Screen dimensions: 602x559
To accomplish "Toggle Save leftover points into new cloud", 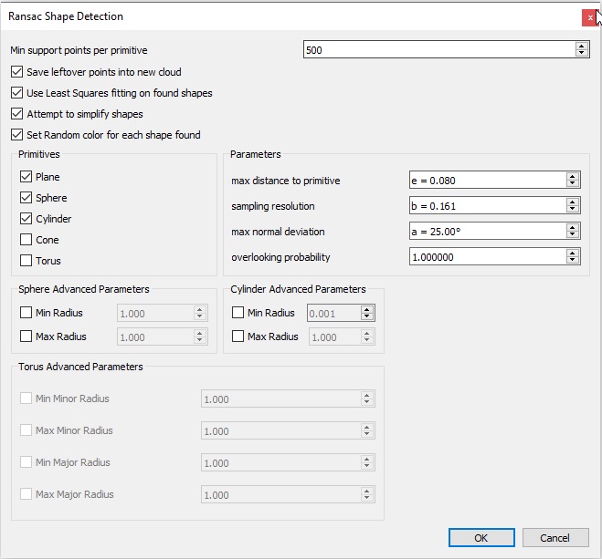I will pyautogui.click(x=17, y=72).
